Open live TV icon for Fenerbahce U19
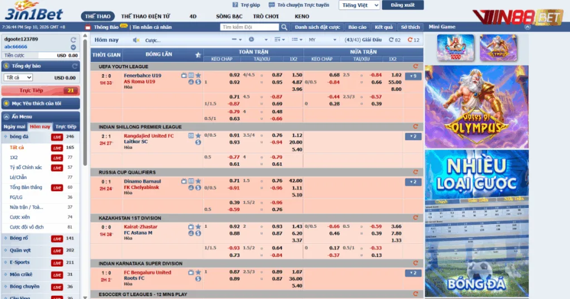Screen dimensions: 570x299 pos(184,76)
